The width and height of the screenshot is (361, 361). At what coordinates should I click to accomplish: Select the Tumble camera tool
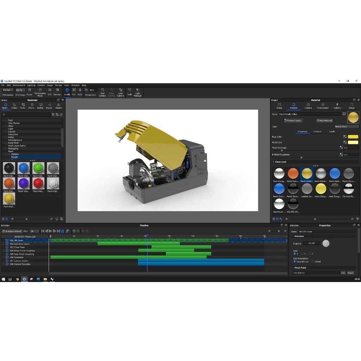point(67,92)
